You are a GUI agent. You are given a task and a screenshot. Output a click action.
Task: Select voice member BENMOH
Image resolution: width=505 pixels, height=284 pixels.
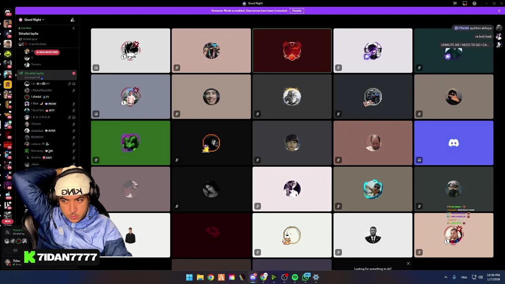47,137
